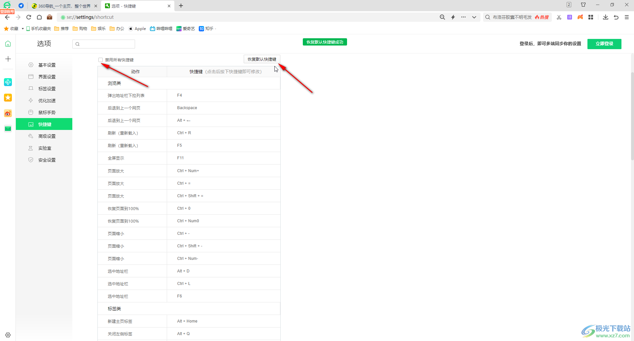Open the 爱奇艺 bookmark
This screenshot has width=634, height=341.
point(186,29)
